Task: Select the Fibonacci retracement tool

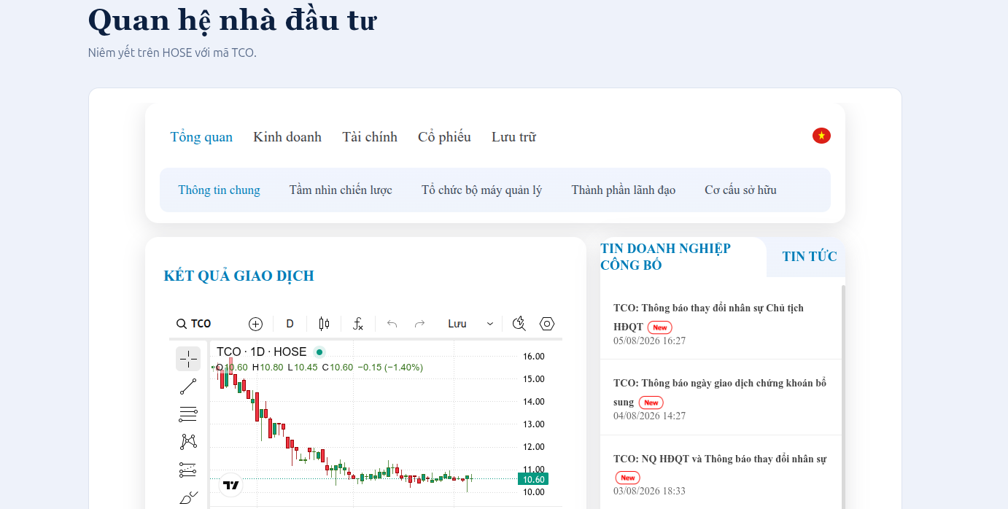Action: [x=188, y=414]
